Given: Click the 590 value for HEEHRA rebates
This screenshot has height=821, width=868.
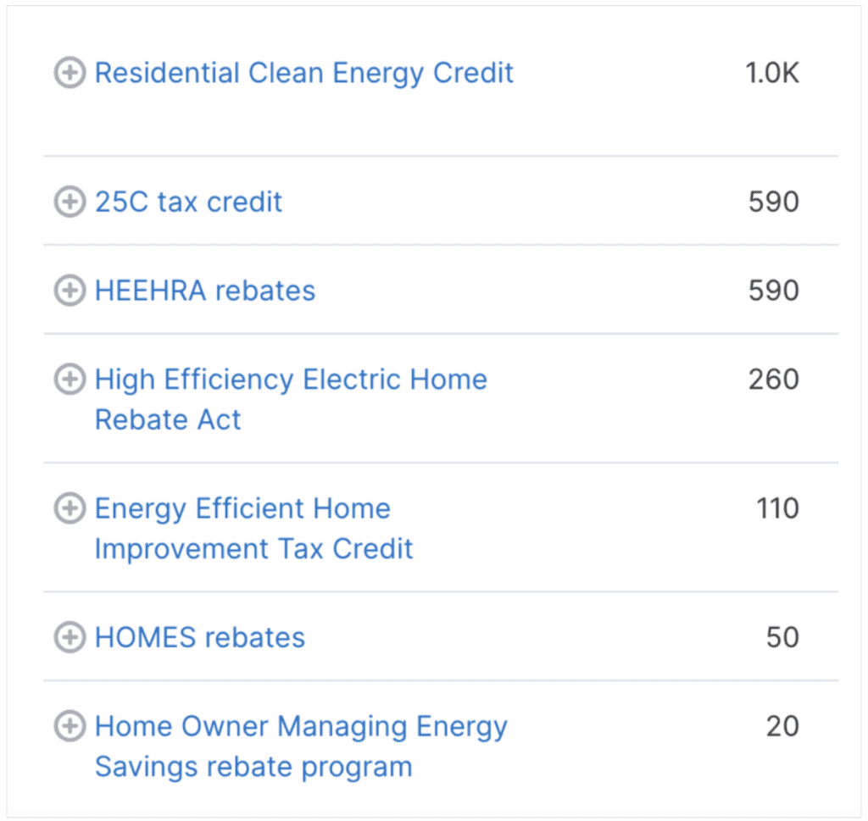Looking at the screenshot, I should pyautogui.click(x=773, y=291).
